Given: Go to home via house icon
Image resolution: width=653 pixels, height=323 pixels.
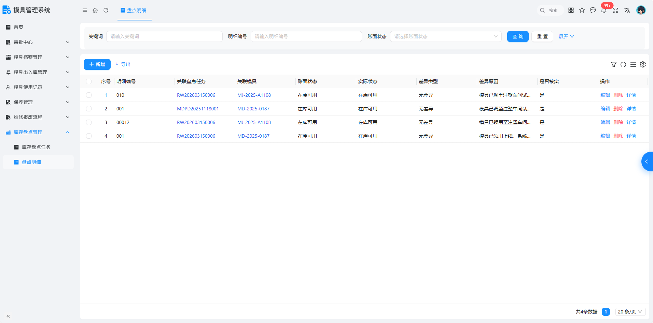Looking at the screenshot, I should click(95, 10).
